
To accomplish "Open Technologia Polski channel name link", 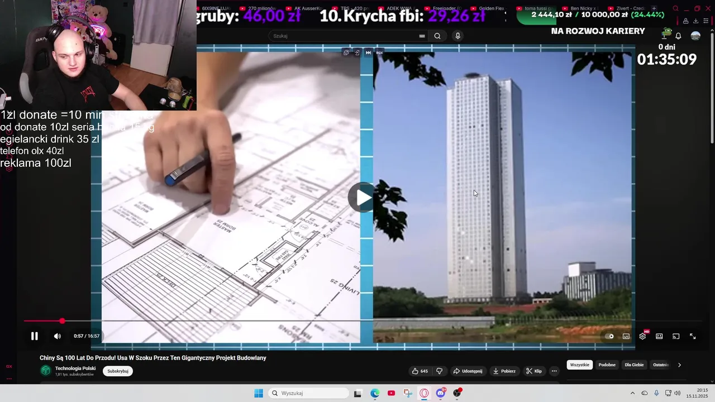I will (75, 368).
